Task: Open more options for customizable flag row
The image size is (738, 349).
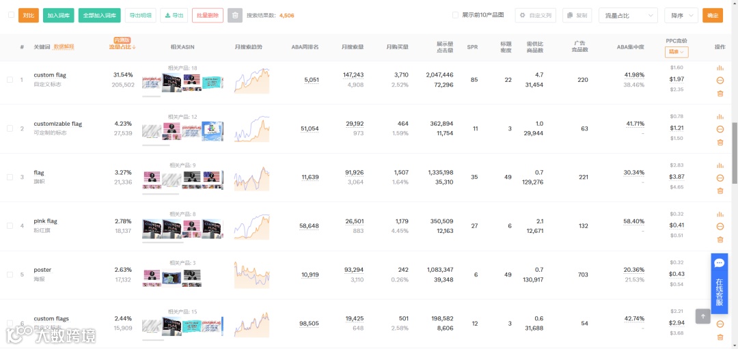Action: [720, 129]
